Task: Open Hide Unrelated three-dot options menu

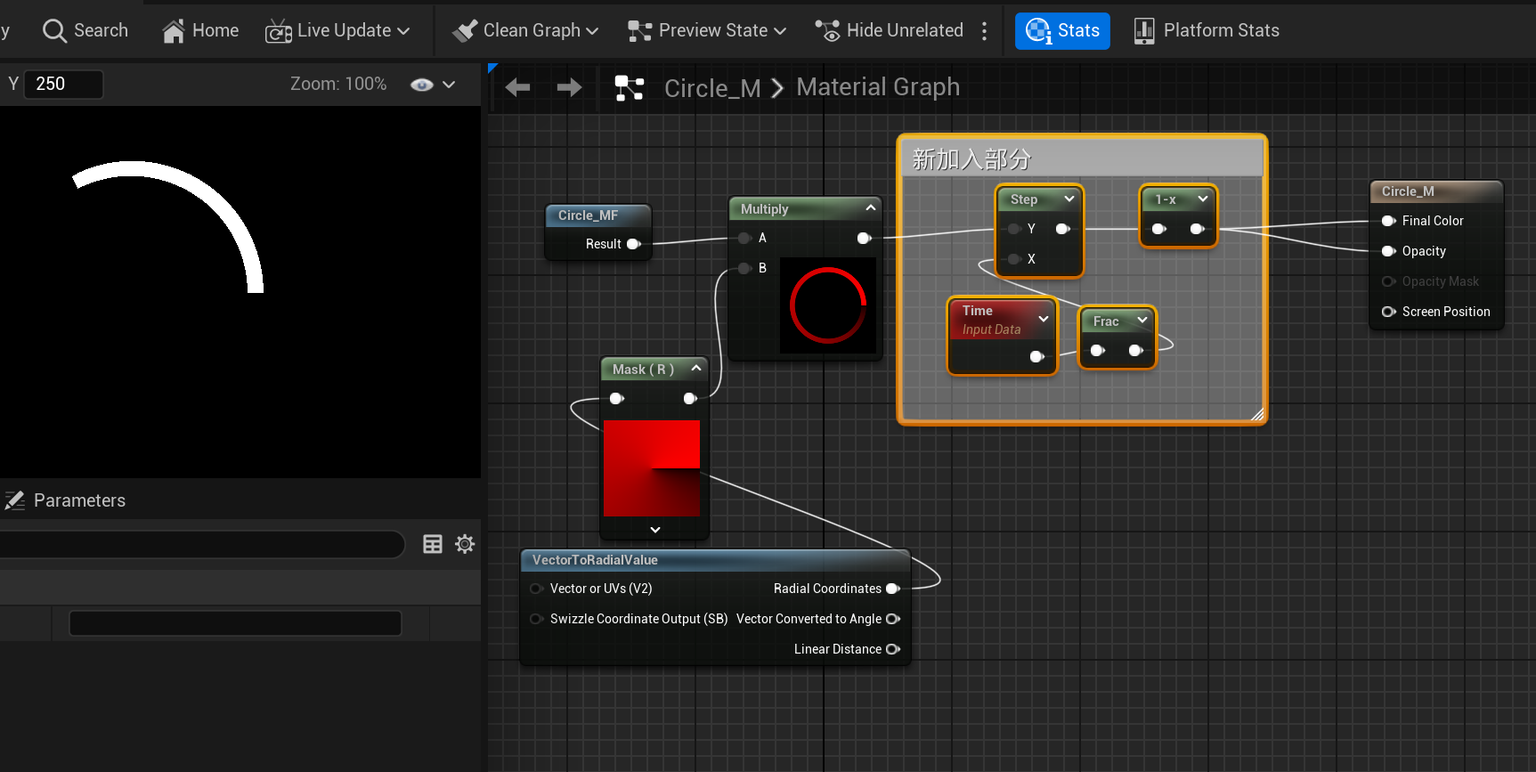Action: [984, 31]
